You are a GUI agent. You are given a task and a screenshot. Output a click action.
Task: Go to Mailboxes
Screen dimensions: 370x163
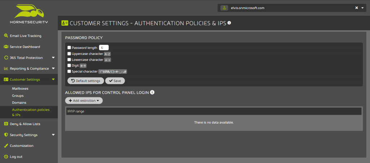click(x=20, y=89)
